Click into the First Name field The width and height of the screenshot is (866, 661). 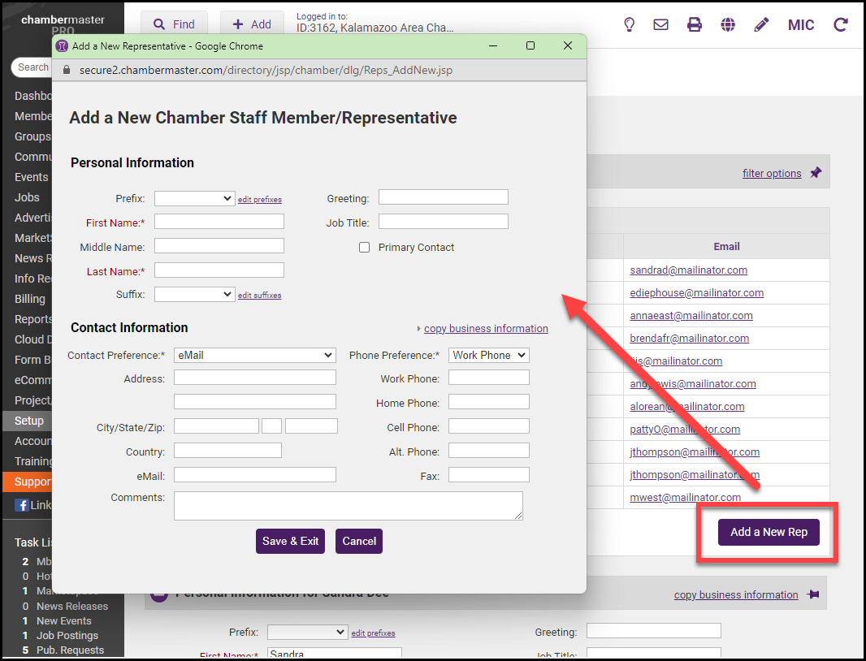tap(219, 222)
